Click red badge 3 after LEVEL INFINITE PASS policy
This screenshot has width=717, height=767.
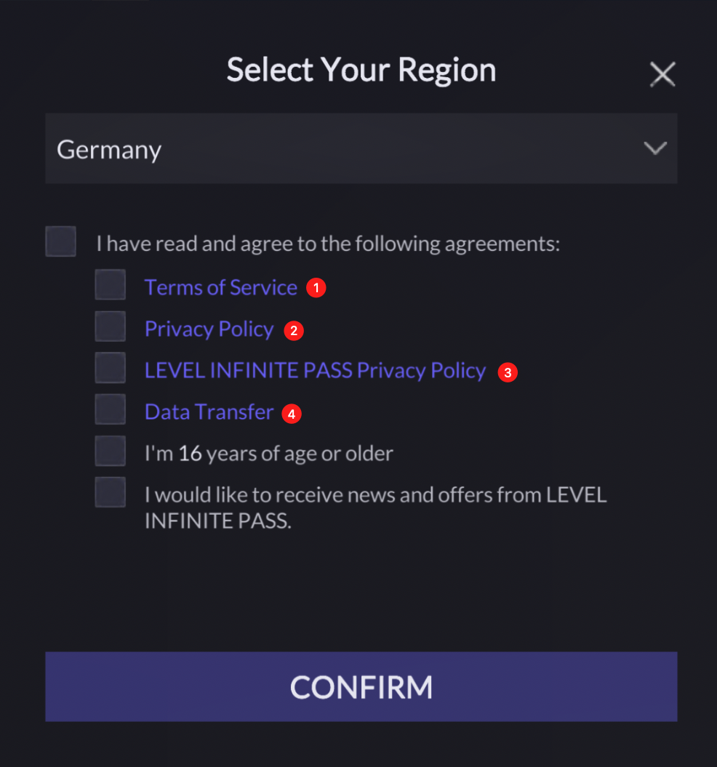click(x=508, y=372)
